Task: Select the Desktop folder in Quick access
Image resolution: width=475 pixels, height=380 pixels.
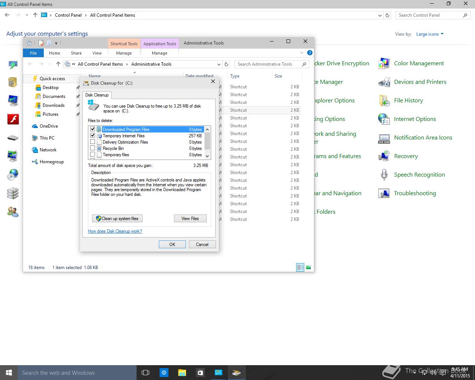Action: point(50,88)
